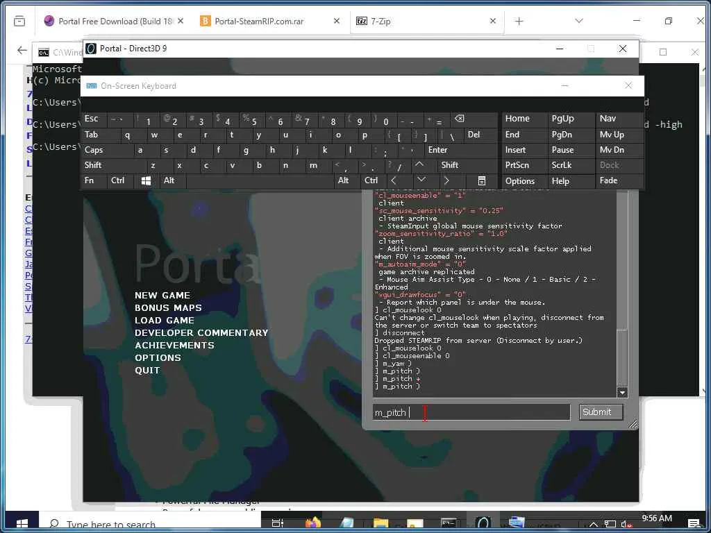View Achievements in Portal menu
711x533 pixels.
(174, 346)
